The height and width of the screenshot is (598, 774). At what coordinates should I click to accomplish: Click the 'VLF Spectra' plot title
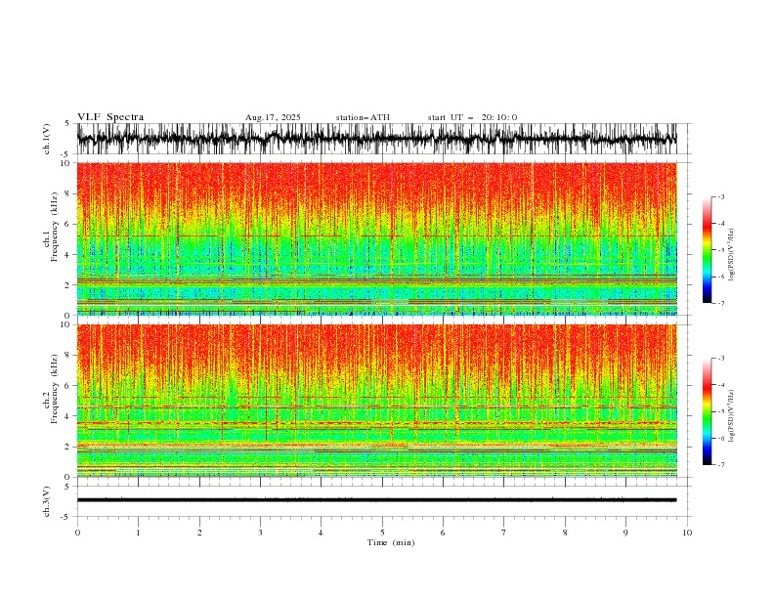coord(110,117)
